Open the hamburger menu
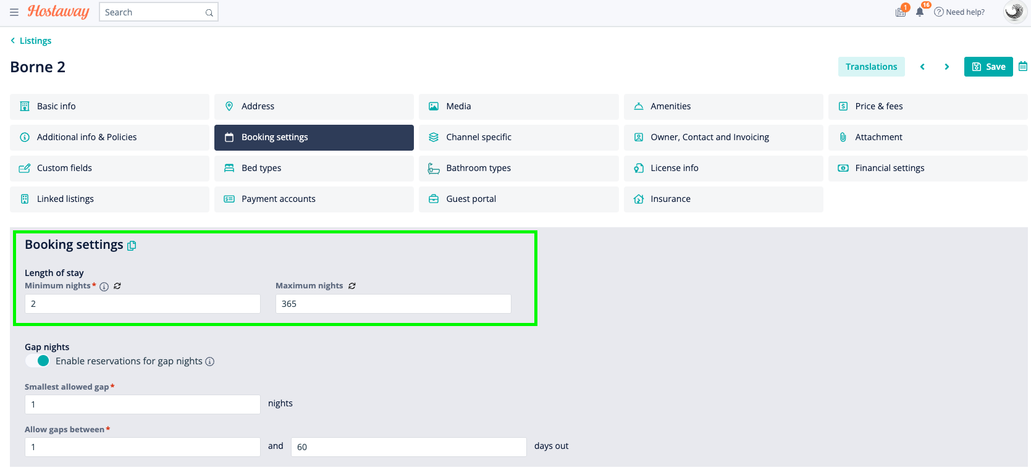 pos(14,12)
